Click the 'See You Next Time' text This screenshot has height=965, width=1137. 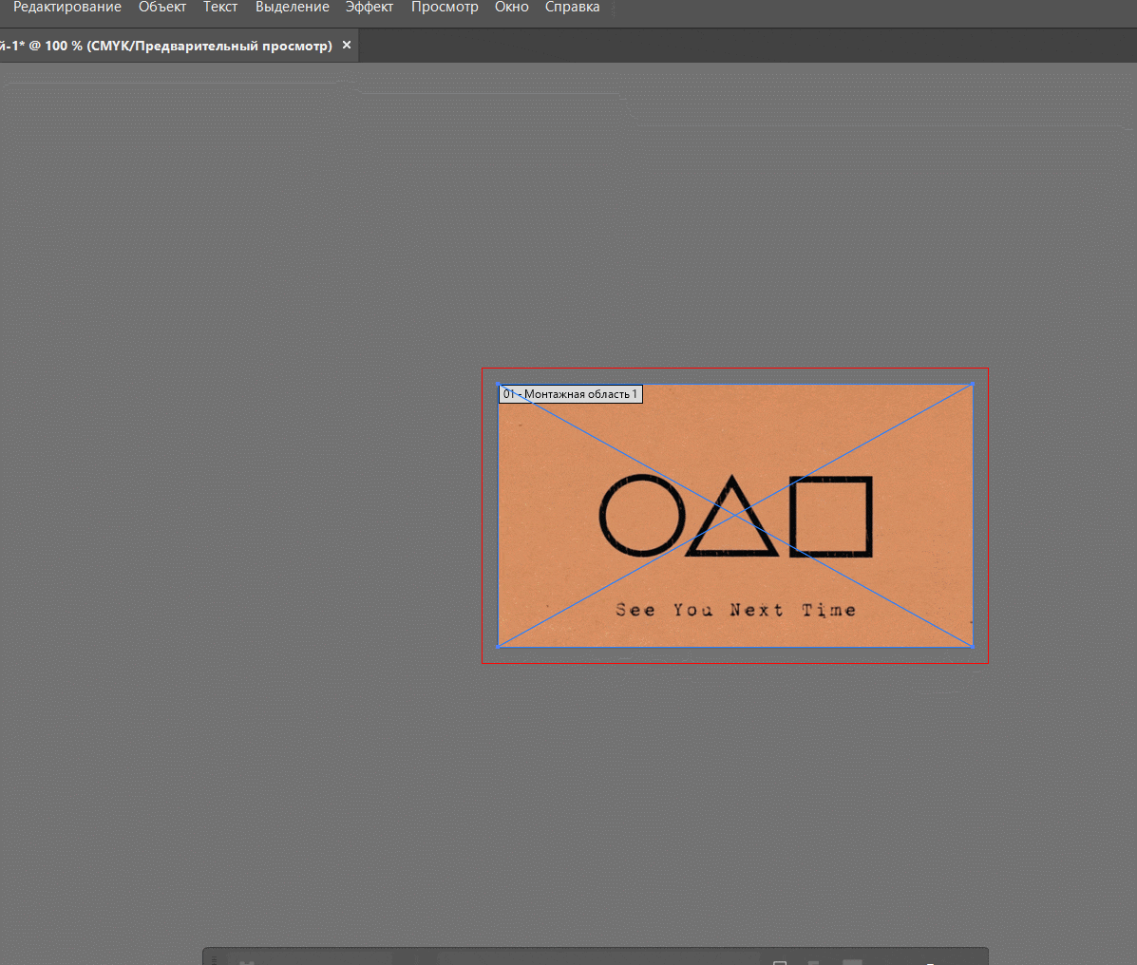(x=736, y=611)
